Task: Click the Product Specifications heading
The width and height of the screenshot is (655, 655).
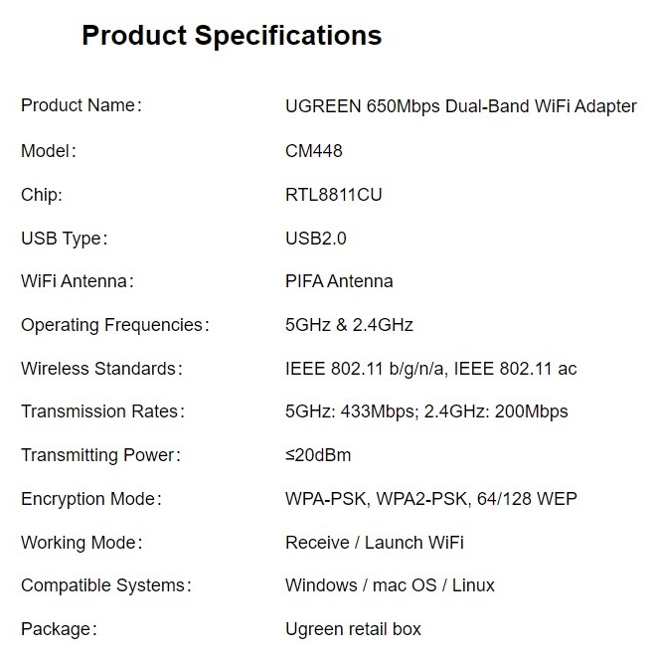Action: point(231,36)
